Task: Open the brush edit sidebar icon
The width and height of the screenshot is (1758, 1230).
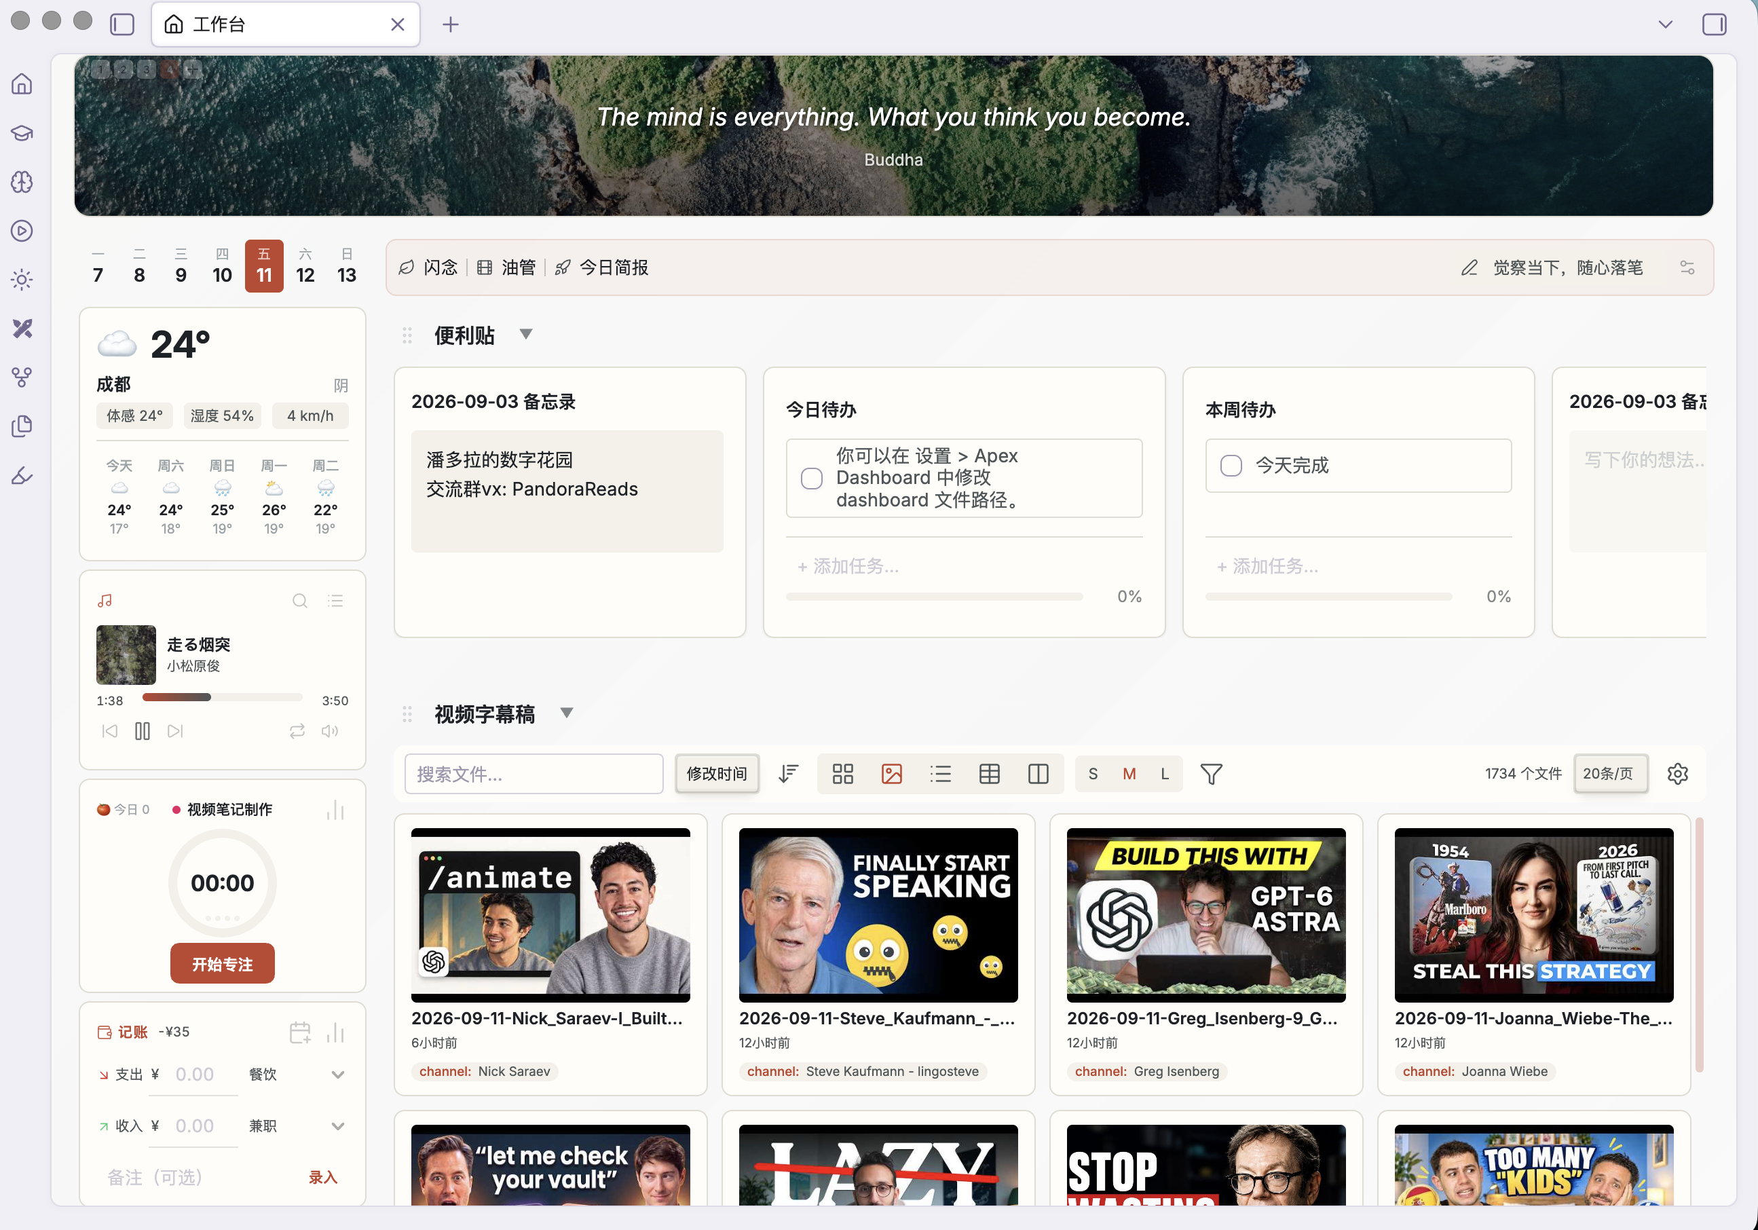Action: click(x=22, y=476)
